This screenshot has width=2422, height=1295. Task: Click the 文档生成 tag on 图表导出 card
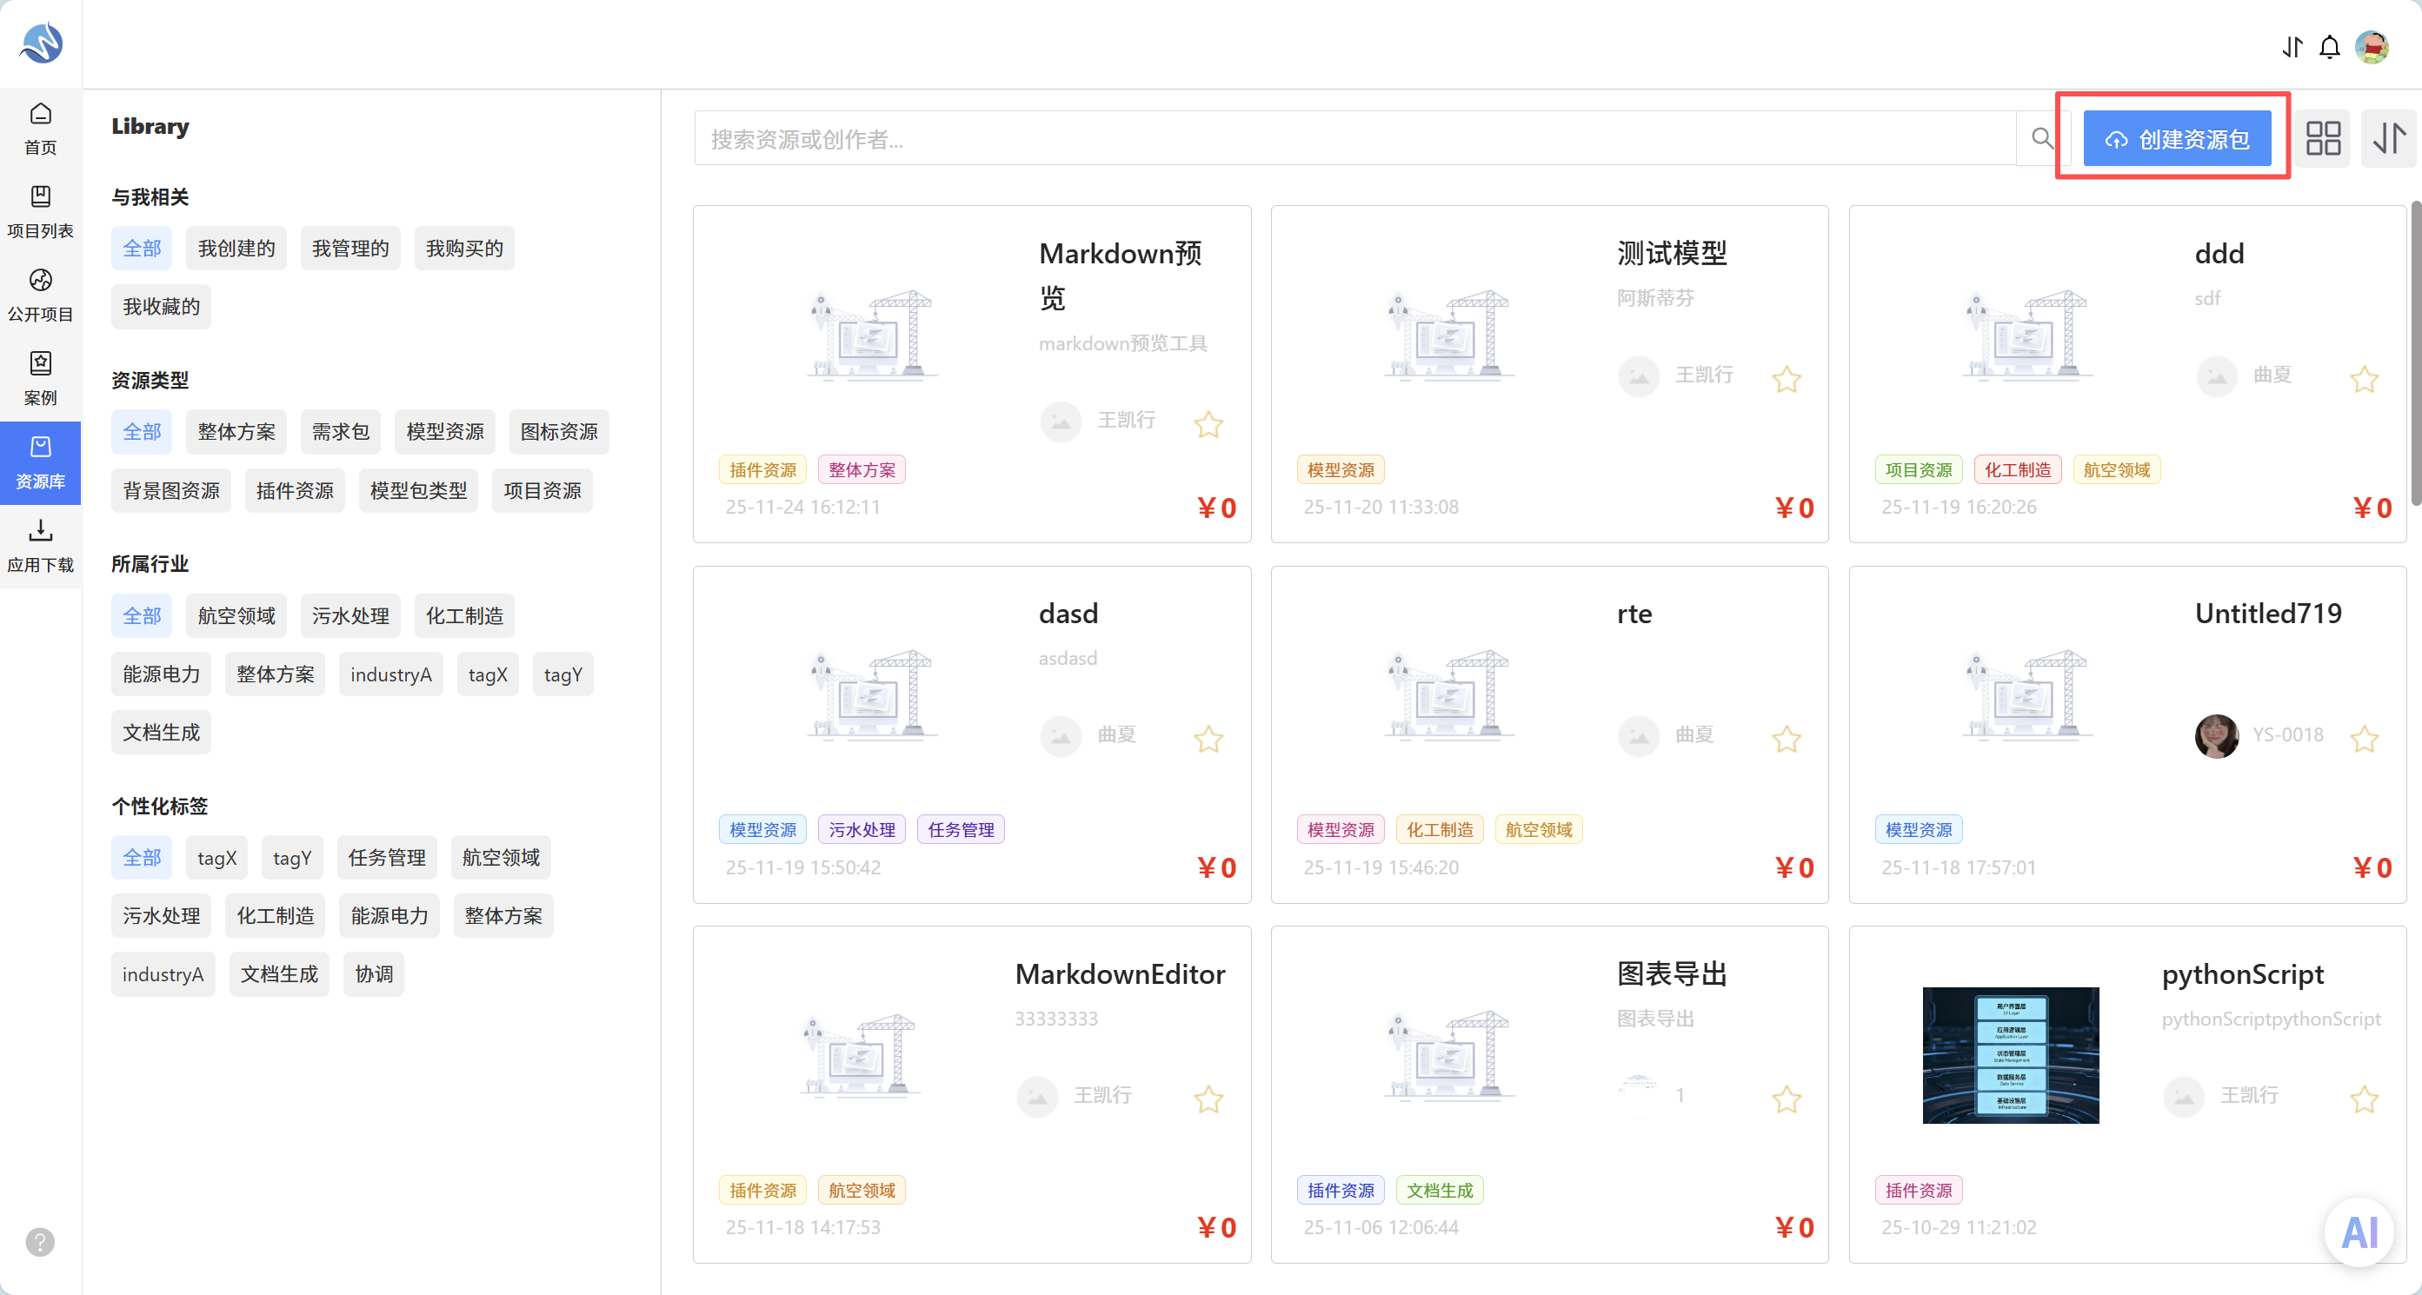pyautogui.click(x=1440, y=1191)
